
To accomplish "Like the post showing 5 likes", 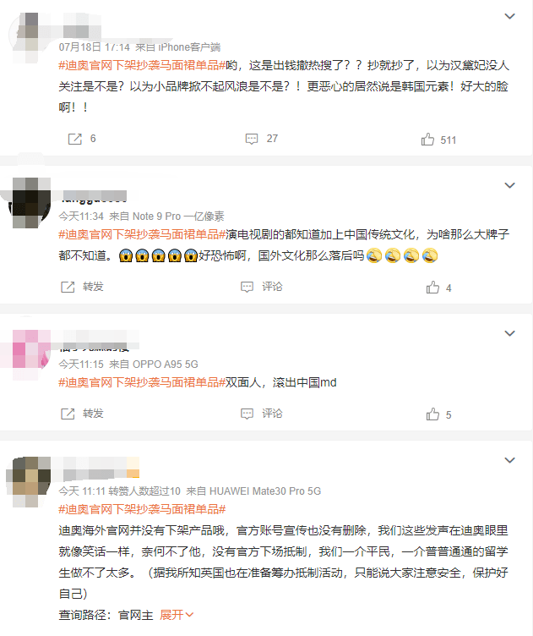I will [432, 414].
